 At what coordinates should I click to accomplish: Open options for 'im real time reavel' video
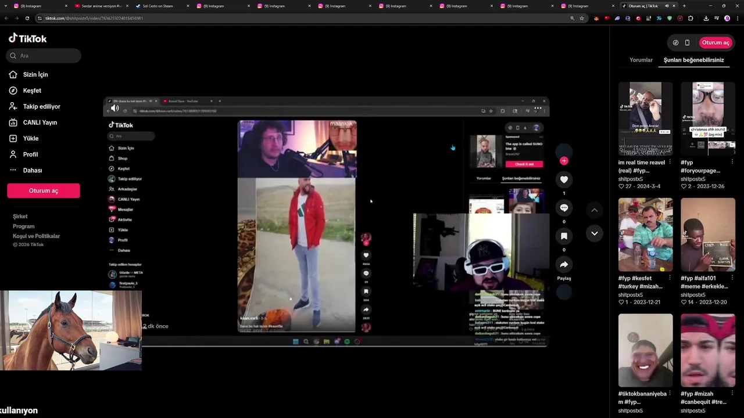pyautogui.click(x=670, y=163)
